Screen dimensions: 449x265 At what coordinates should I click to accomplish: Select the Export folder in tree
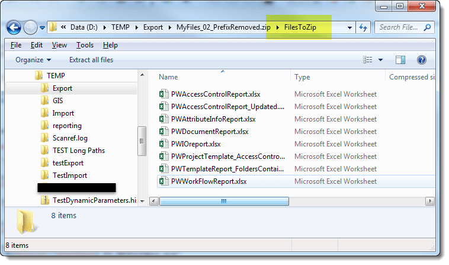62,88
